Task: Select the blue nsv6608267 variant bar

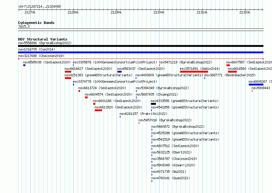Action: (256, 85)
